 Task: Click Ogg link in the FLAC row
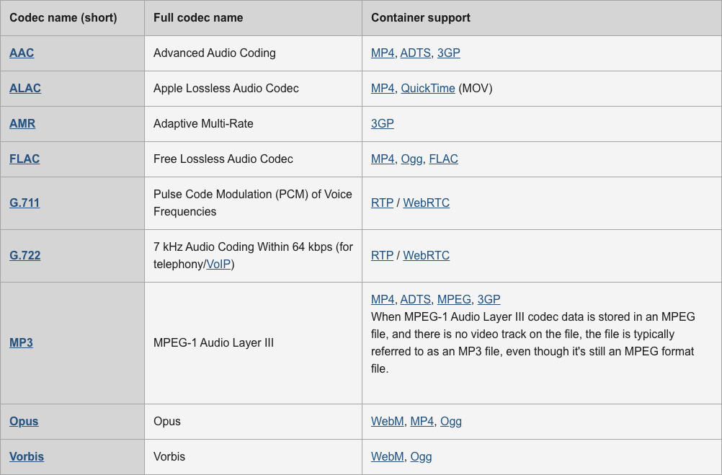pyautogui.click(x=411, y=159)
